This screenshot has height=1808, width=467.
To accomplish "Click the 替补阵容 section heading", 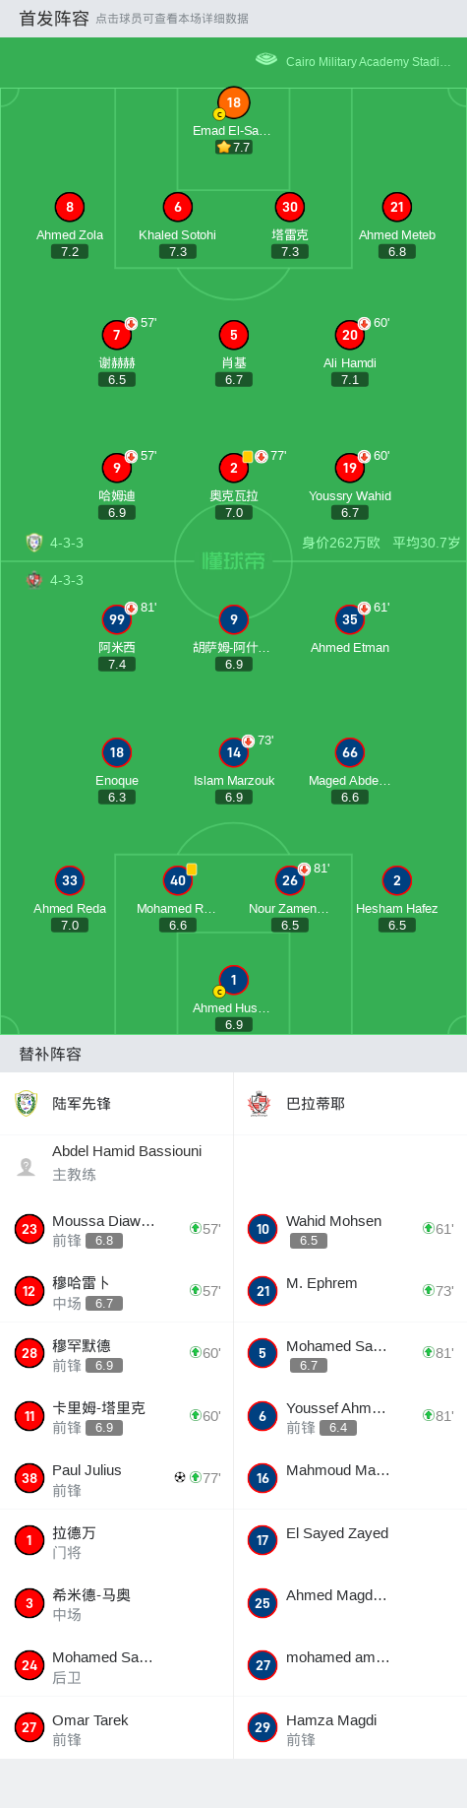I will pos(50,1054).
